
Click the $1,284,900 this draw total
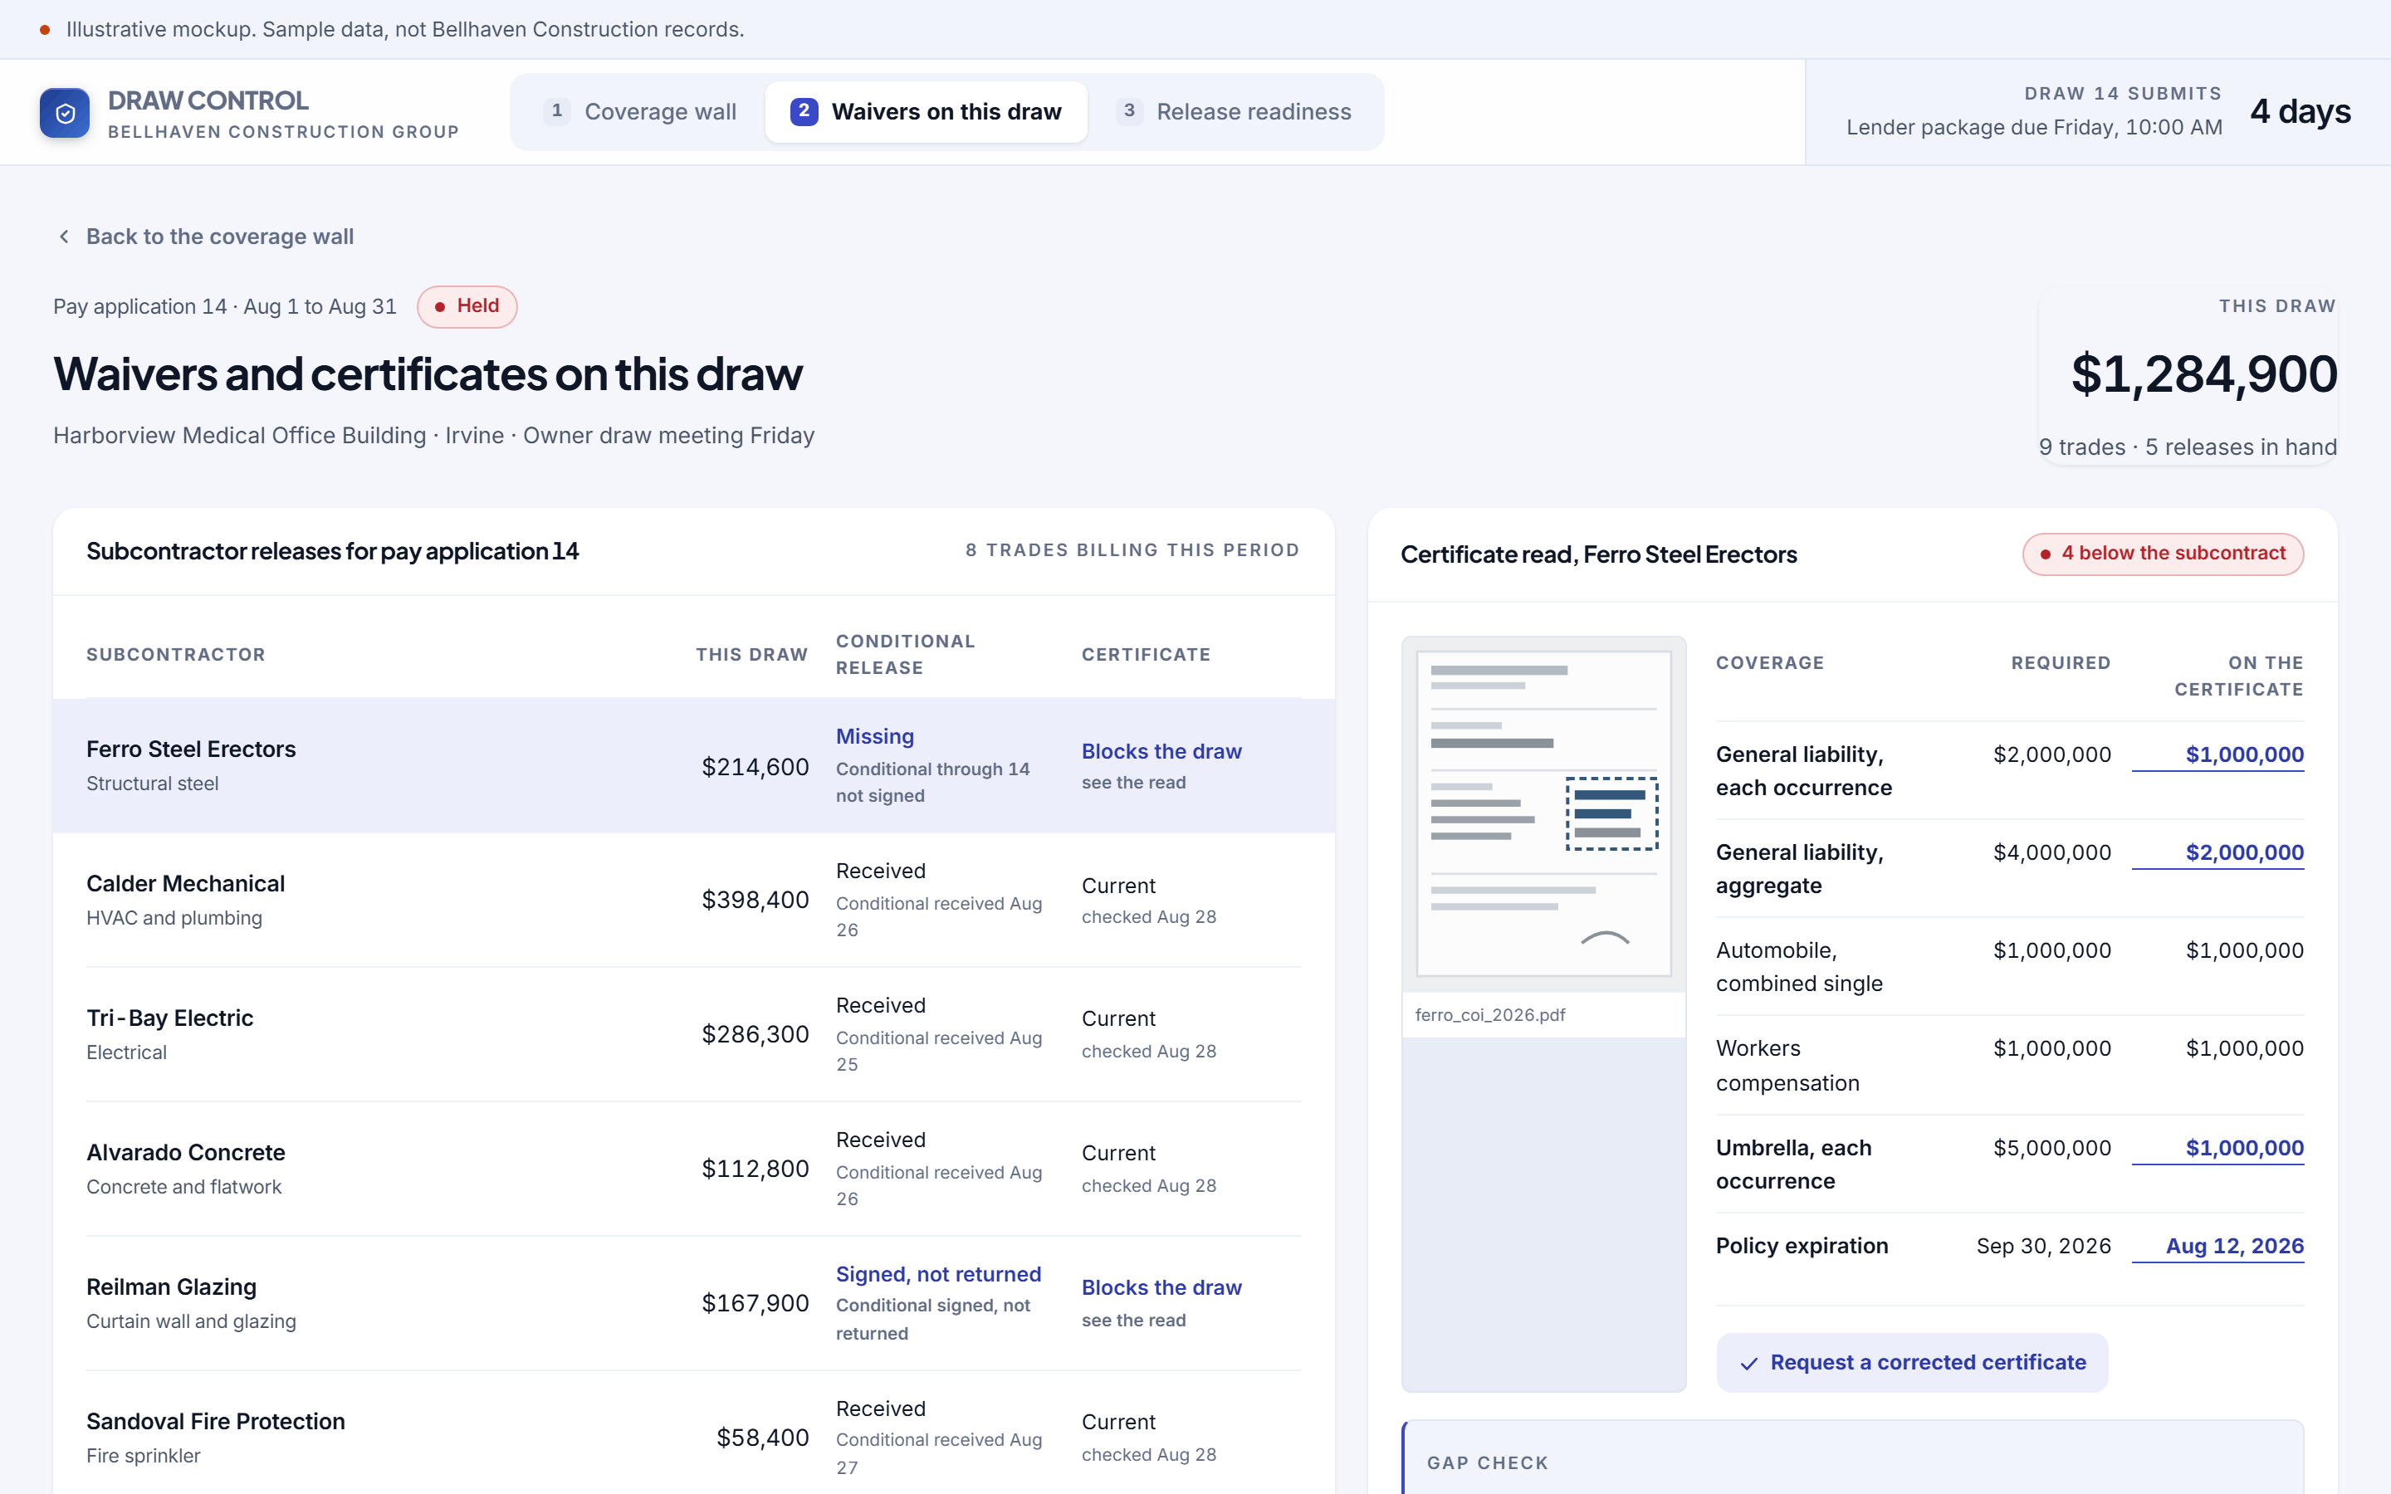coord(2203,374)
